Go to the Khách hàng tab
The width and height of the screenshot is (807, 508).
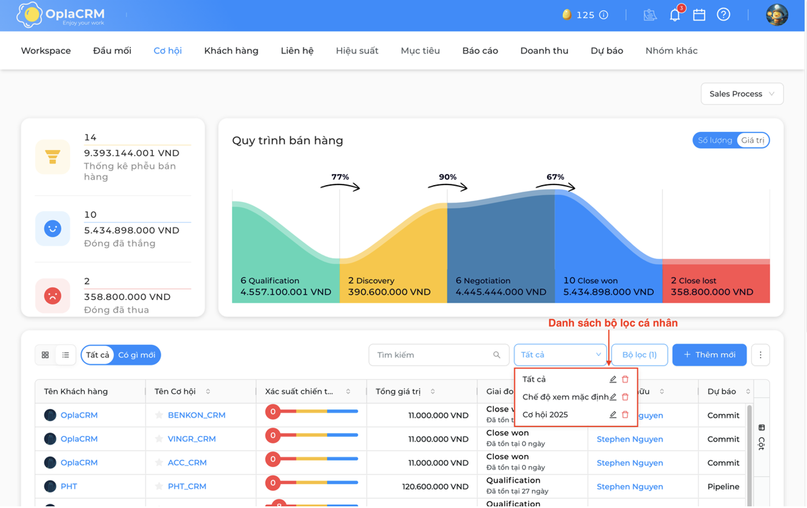231,50
